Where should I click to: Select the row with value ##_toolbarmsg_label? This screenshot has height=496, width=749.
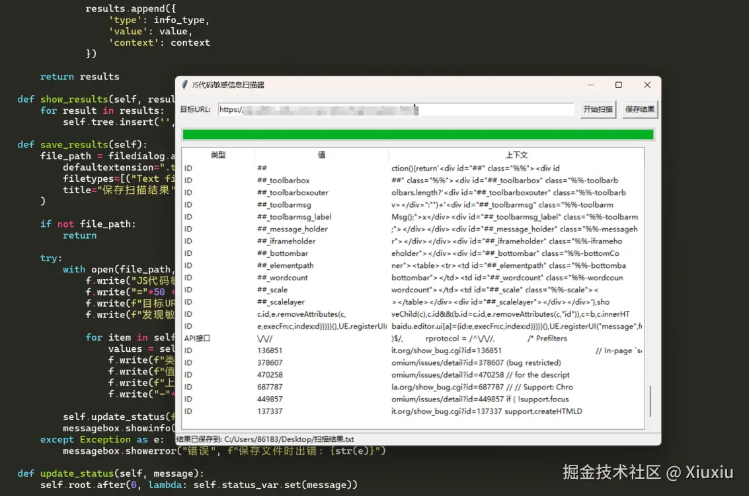(413, 216)
